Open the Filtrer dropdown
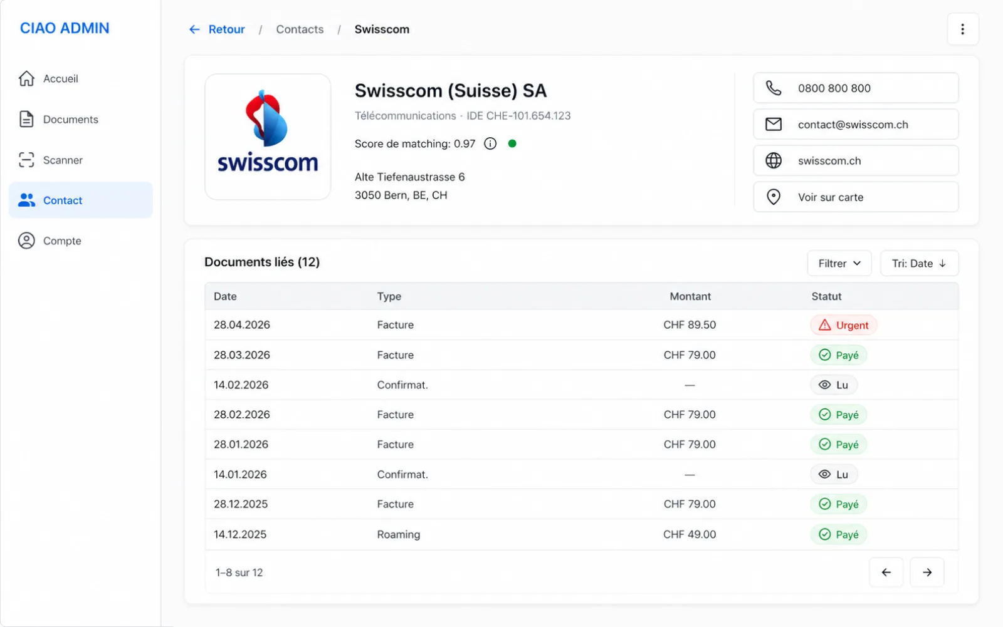This screenshot has height=627, width=1003. [x=839, y=263]
